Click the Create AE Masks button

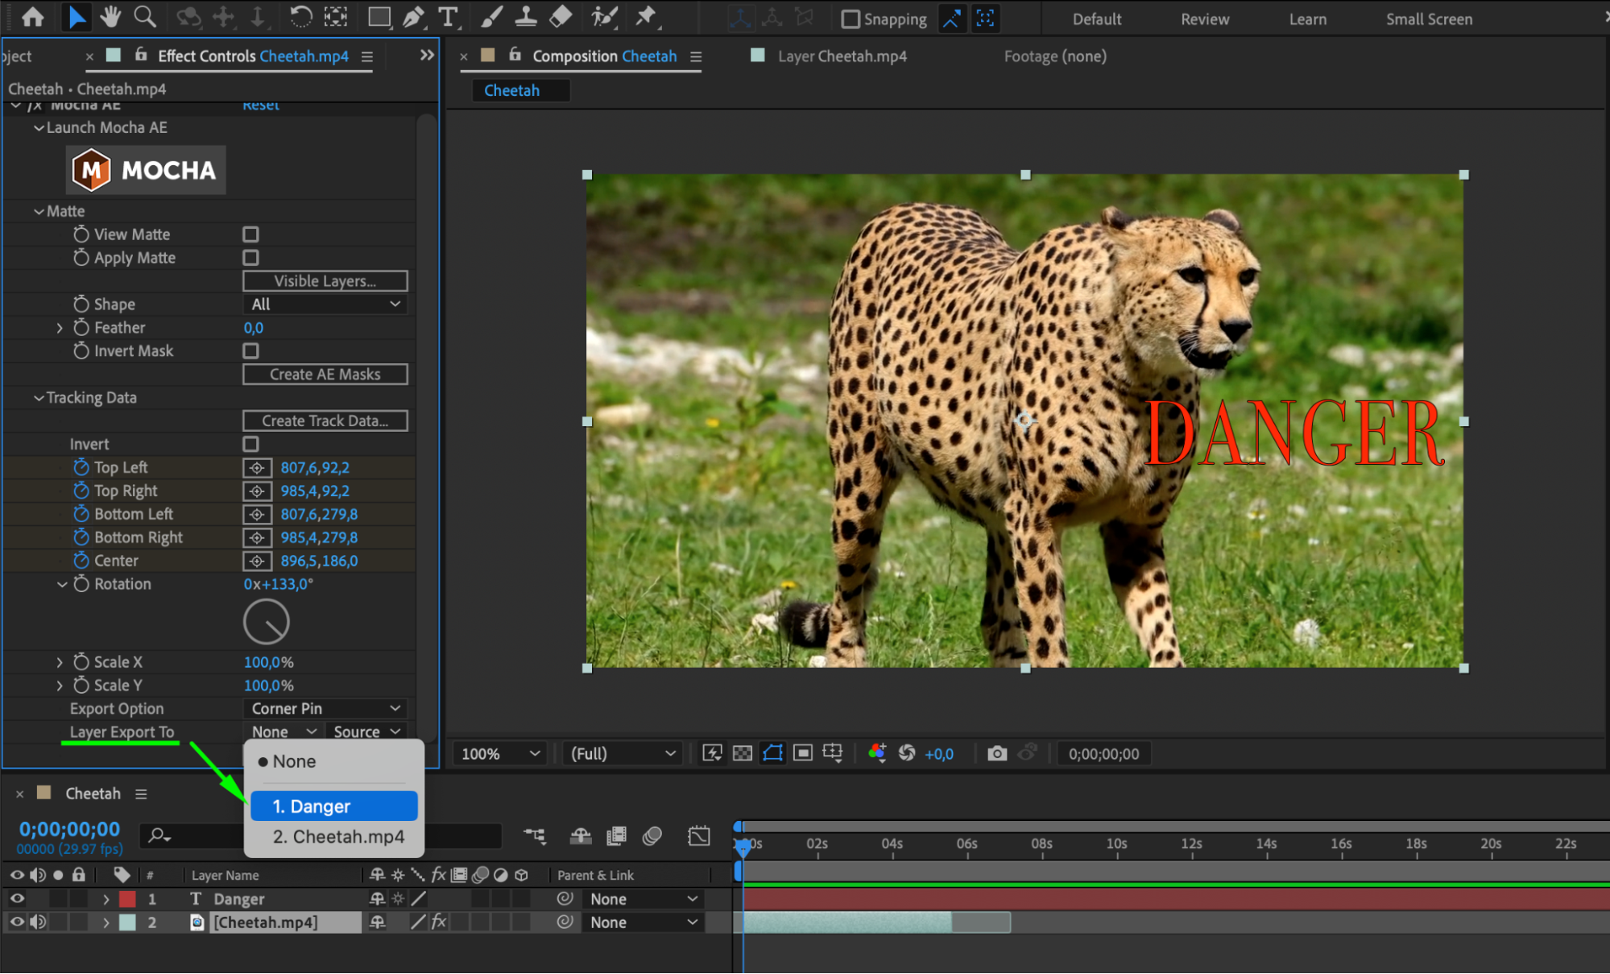click(x=325, y=374)
